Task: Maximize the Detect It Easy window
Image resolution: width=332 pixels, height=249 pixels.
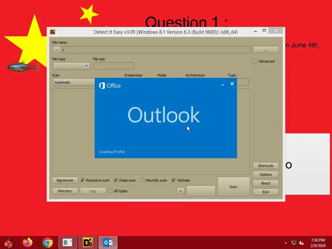Action: (x=264, y=31)
